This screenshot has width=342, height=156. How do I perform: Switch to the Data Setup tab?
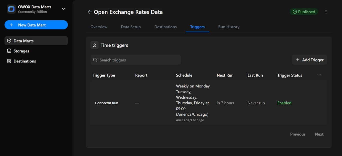click(131, 27)
